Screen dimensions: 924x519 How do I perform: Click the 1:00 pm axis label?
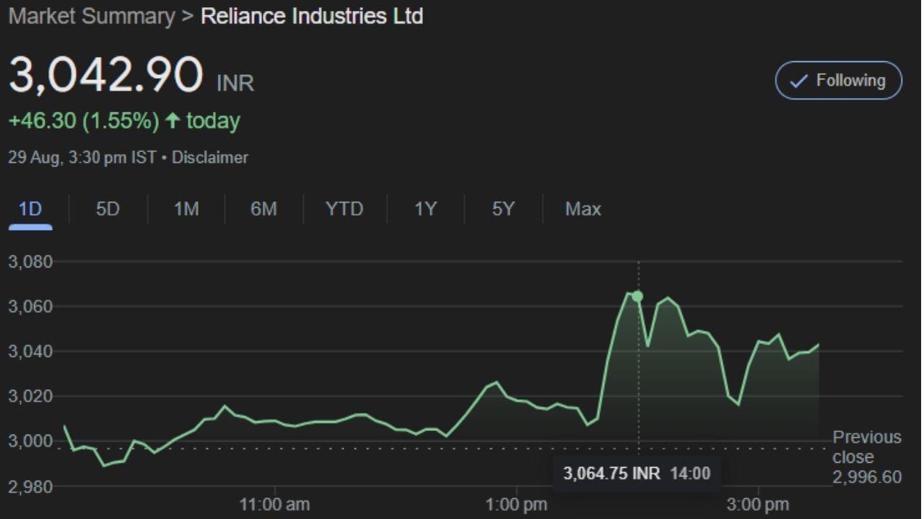pyautogui.click(x=516, y=504)
